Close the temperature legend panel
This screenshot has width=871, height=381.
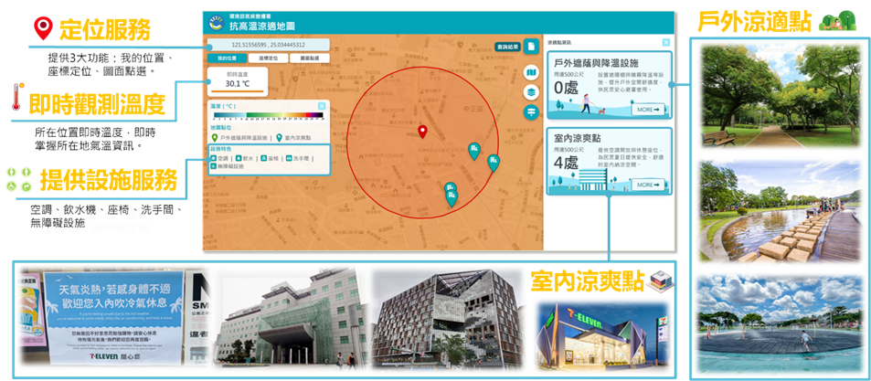[x=322, y=106]
